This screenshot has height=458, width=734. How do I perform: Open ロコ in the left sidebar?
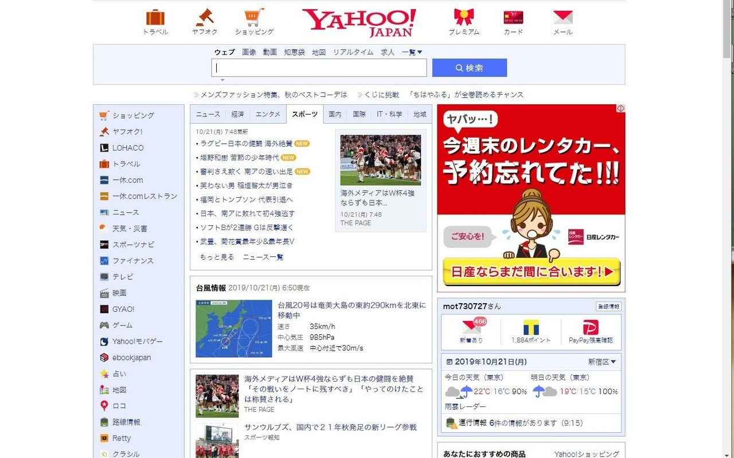click(119, 406)
